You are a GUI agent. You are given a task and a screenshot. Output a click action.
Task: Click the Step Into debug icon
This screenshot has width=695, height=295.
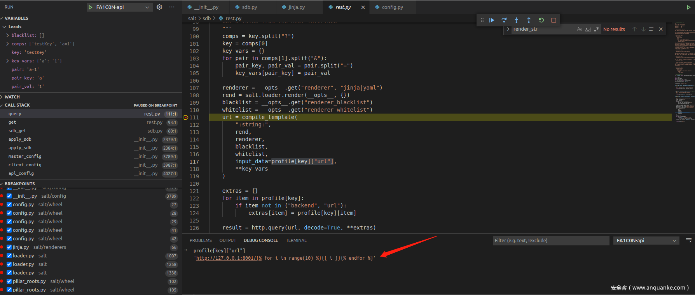516,20
